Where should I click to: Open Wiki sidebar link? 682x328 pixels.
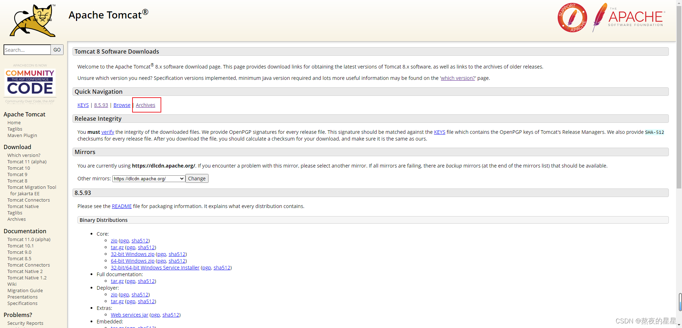12,284
